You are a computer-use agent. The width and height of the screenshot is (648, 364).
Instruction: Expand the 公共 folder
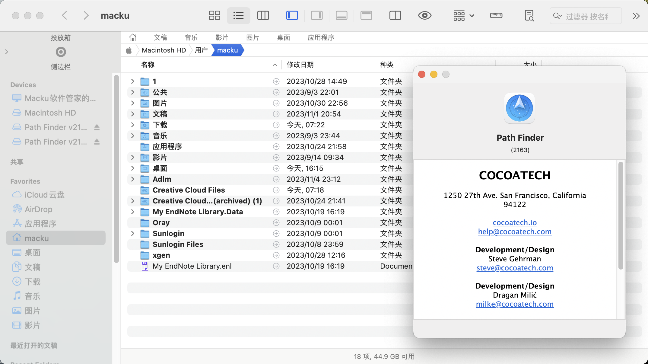tap(132, 92)
